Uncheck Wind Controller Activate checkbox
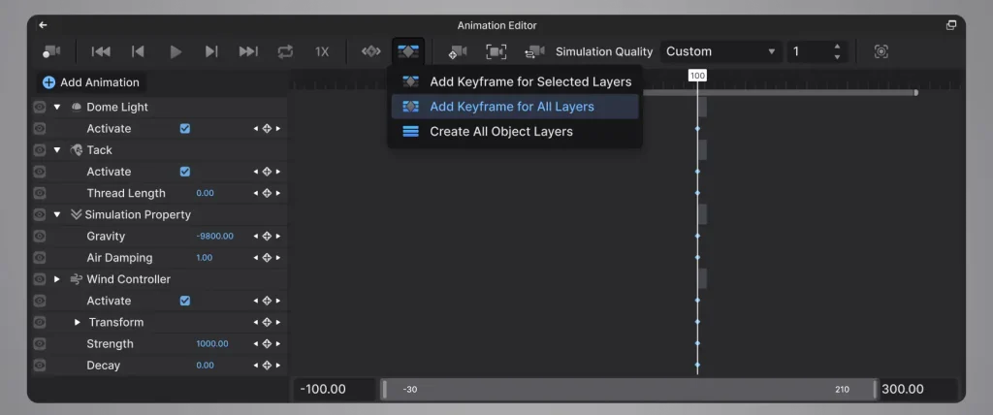993x415 pixels. 185,301
